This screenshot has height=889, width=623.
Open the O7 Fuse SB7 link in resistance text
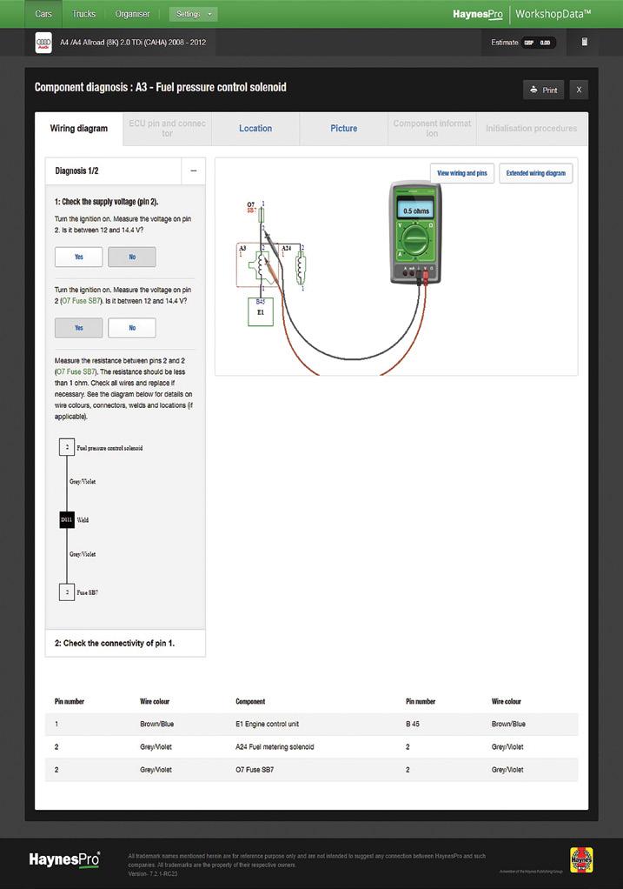76,372
